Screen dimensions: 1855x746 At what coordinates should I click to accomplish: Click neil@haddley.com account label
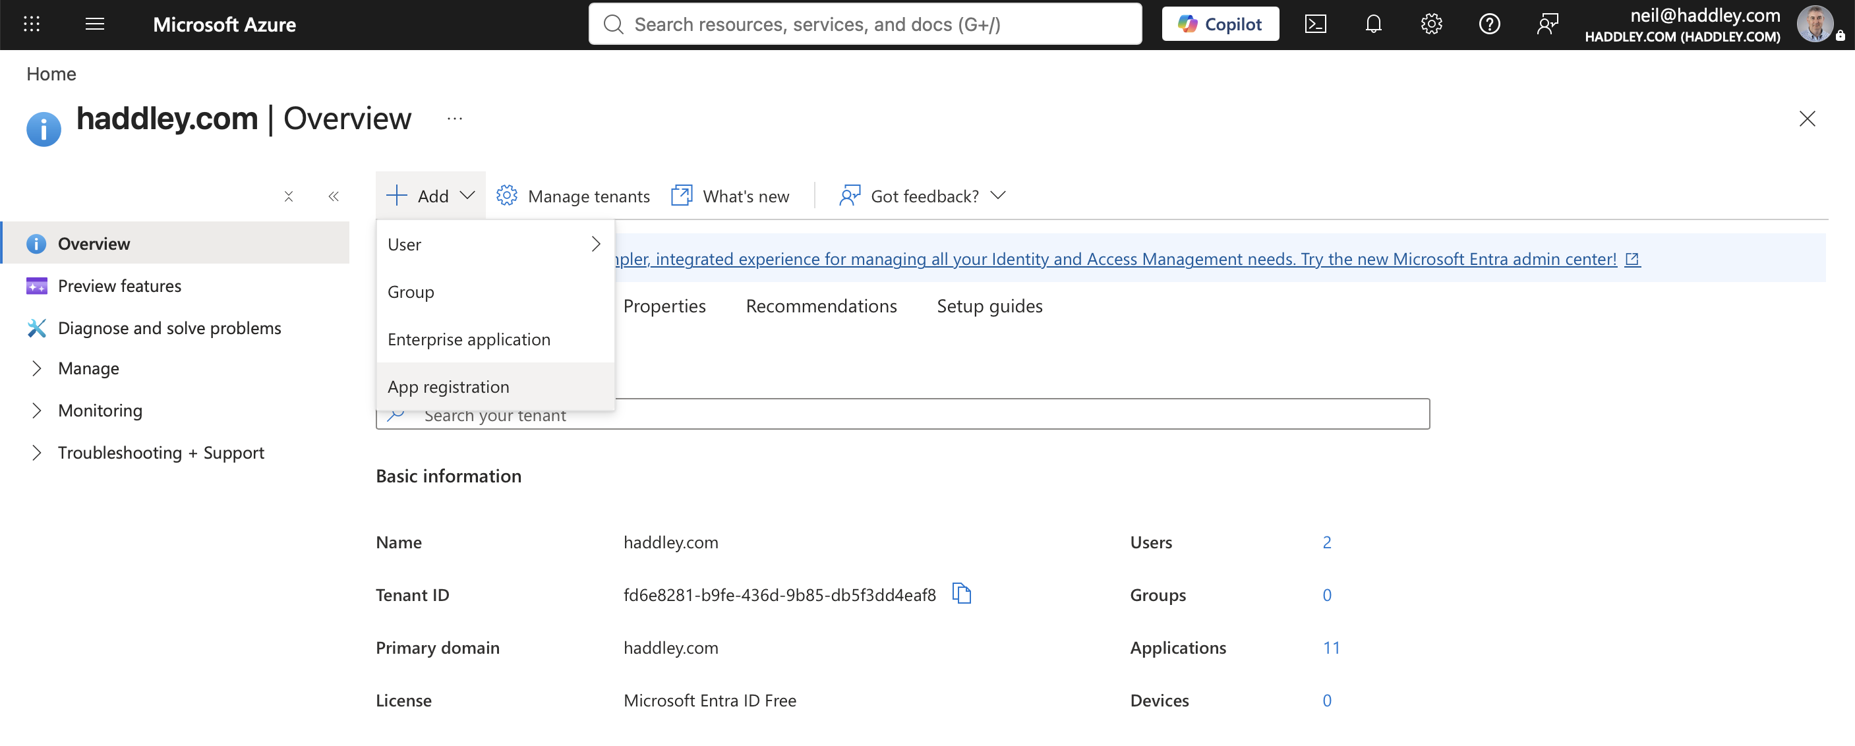pos(1705,15)
